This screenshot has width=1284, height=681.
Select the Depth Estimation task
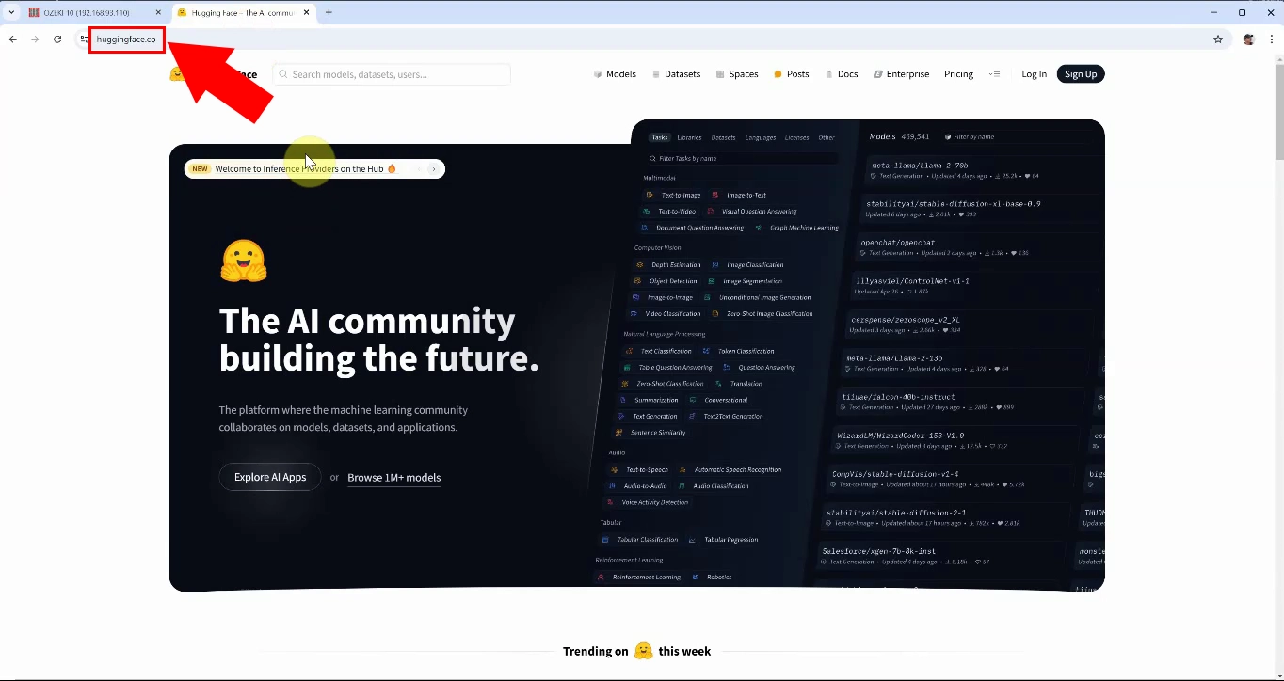667,265
